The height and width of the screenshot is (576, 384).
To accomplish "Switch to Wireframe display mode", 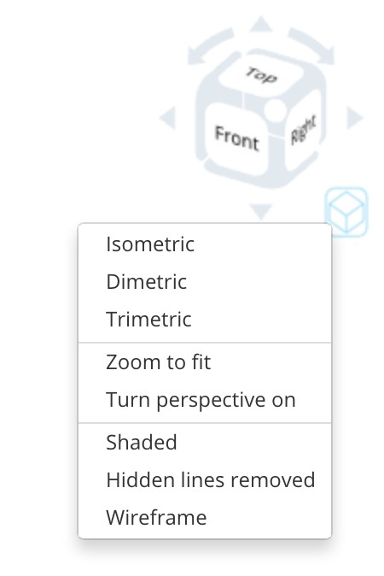I will tap(205, 517).
